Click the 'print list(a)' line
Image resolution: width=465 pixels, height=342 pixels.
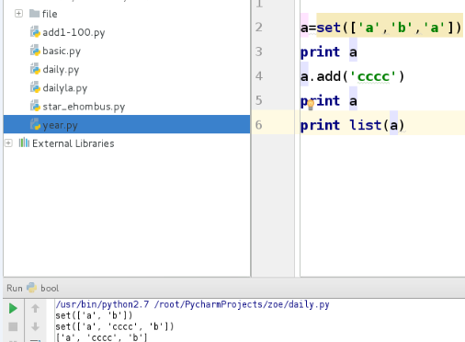coord(352,125)
